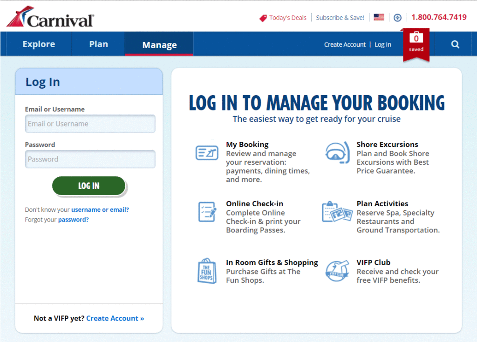Click the Shore Excursions snorkel mask icon
477x342 pixels.
(337, 152)
